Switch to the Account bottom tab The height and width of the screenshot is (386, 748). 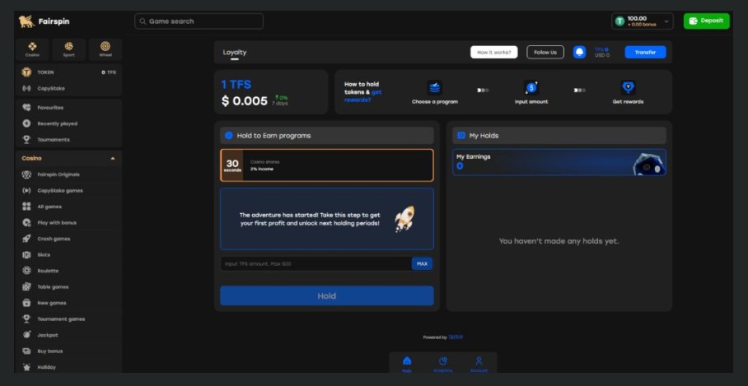[x=479, y=363]
